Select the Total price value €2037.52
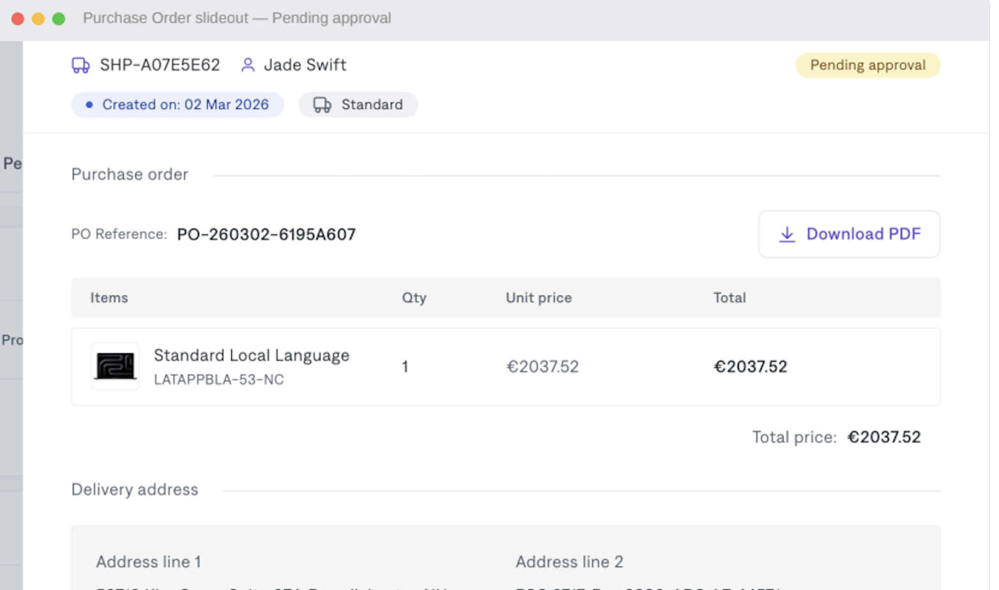Viewport: 999px width, 590px height. coord(883,437)
